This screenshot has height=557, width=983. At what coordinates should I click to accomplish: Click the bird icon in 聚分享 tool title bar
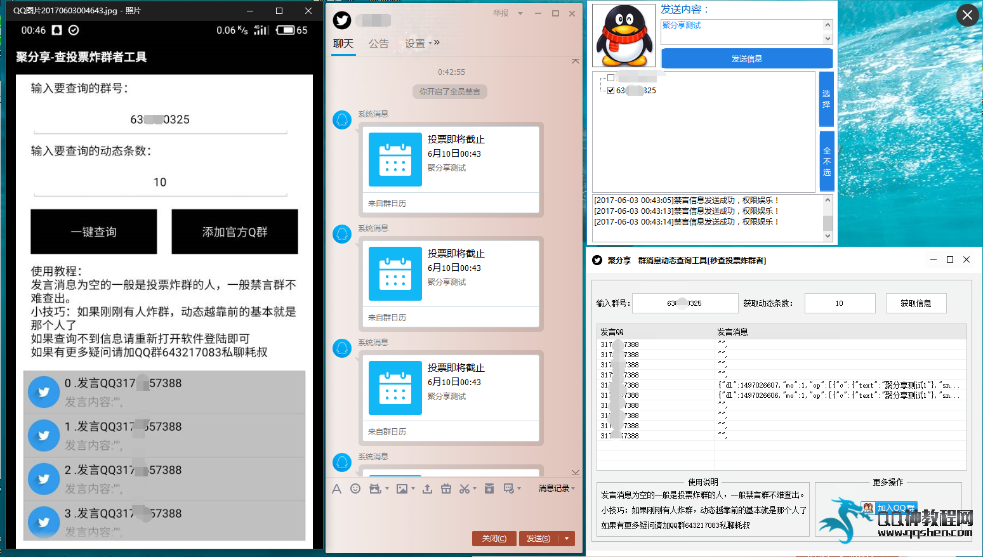click(x=597, y=260)
